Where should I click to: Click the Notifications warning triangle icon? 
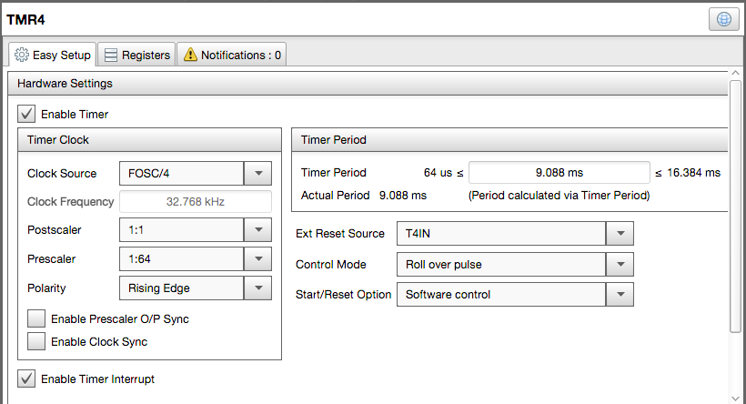pos(189,55)
